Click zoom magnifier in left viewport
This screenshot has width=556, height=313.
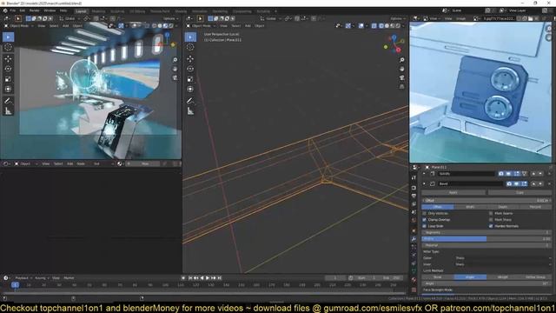175,60
